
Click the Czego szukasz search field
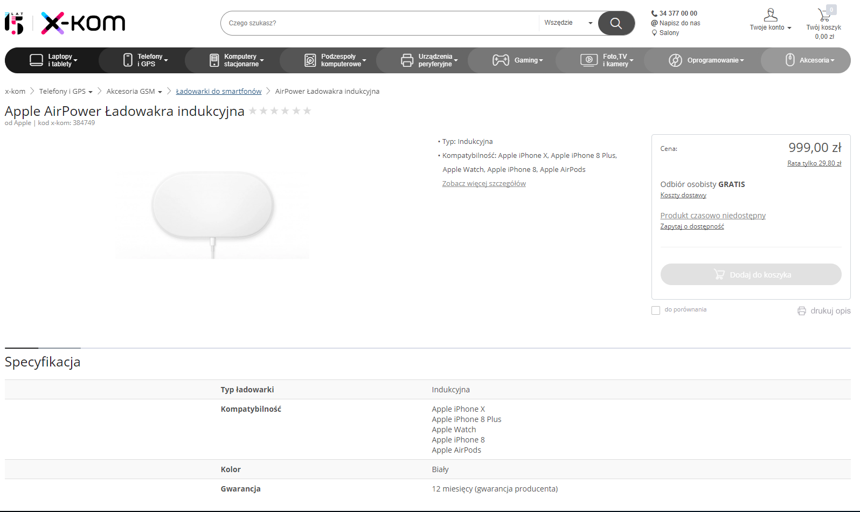[380, 23]
